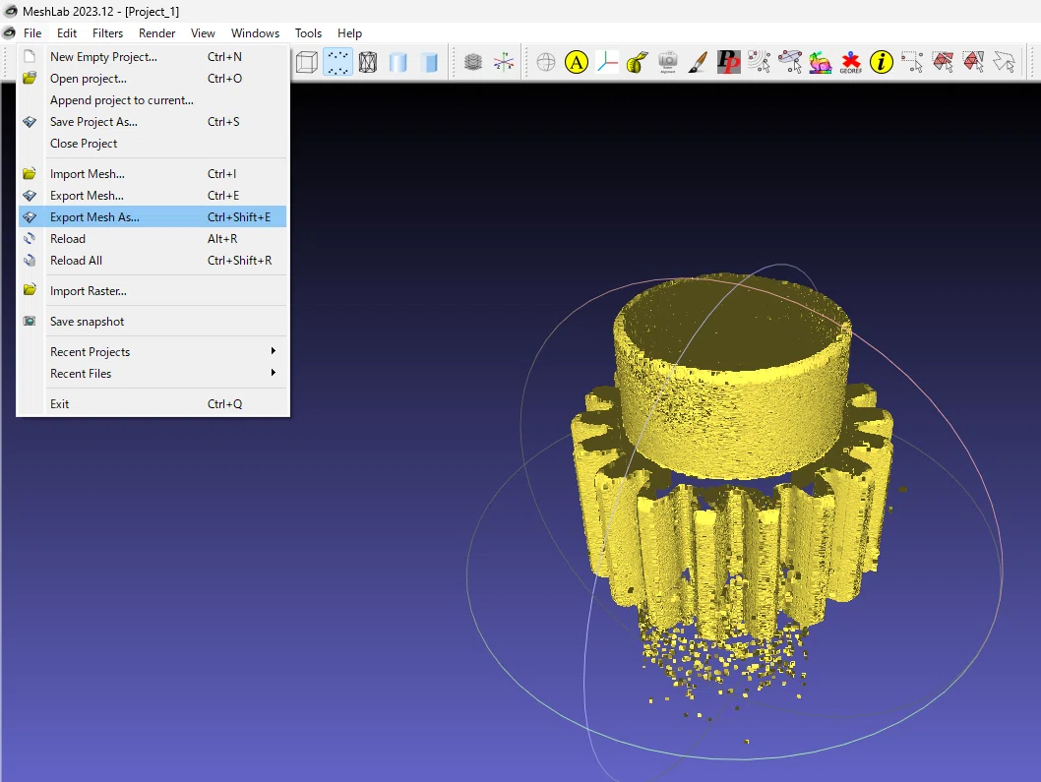1041x782 pixels.
Task: Select Import Mesh entry
Action: tap(153, 174)
